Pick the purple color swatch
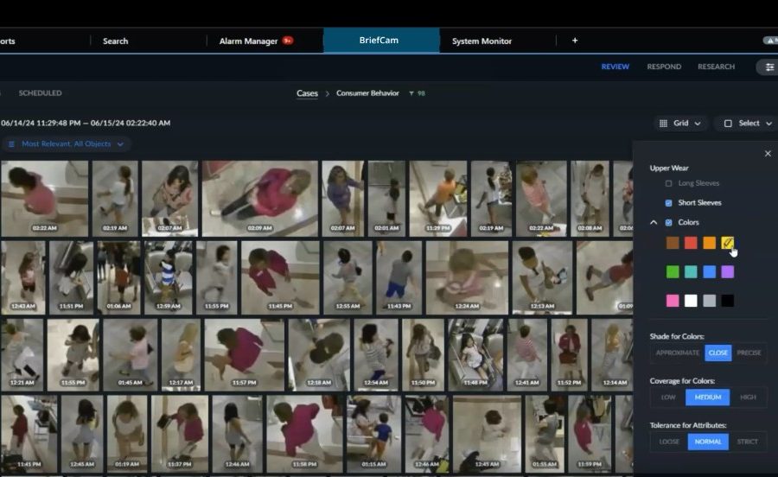 [x=728, y=271]
